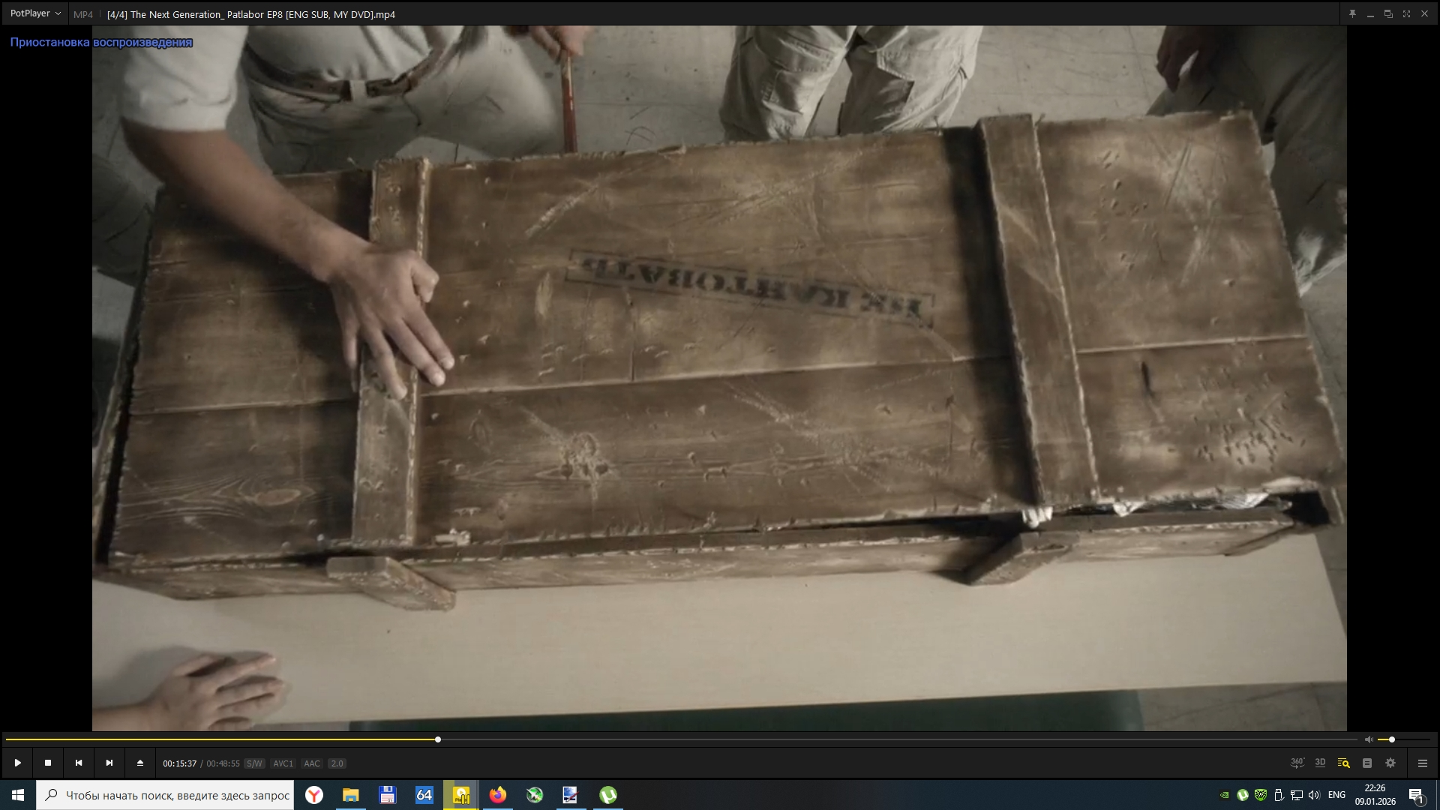Image resolution: width=1440 pixels, height=810 pixels.
Task: Stop the video with the Stop button
Action: coord(48,763)
